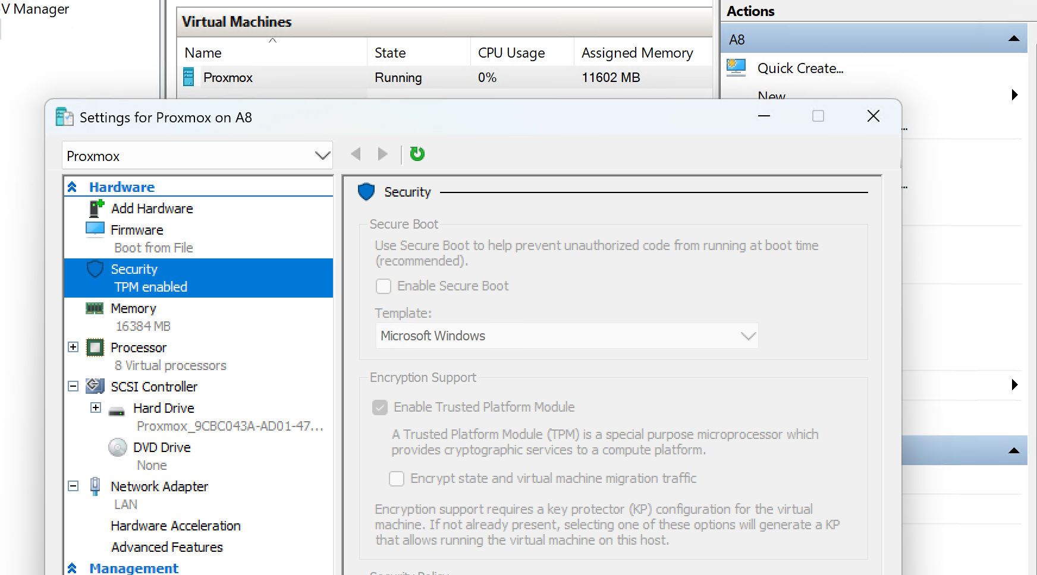Image resolution: width=1037 pixels, height=575 pixels.
Task: Click the Hard Drive icon
Action: click(117, 410)
